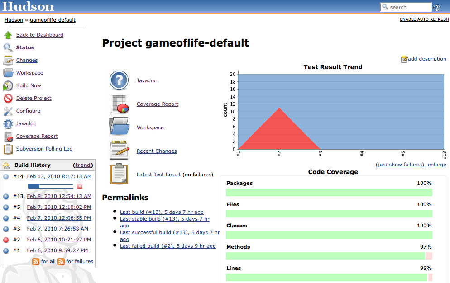450x283 pixels.
Task: Click the Packages coverage bar
Action: [329, 193]
